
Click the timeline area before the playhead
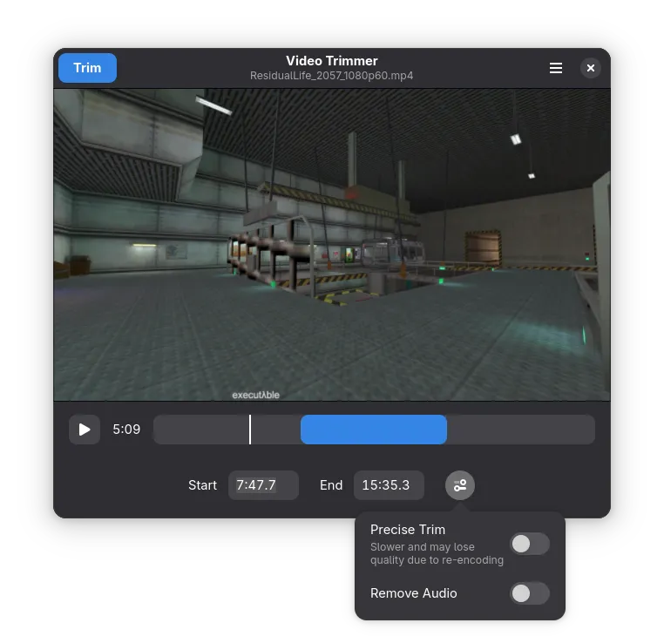pyautogui.click(x=200, y=430)
